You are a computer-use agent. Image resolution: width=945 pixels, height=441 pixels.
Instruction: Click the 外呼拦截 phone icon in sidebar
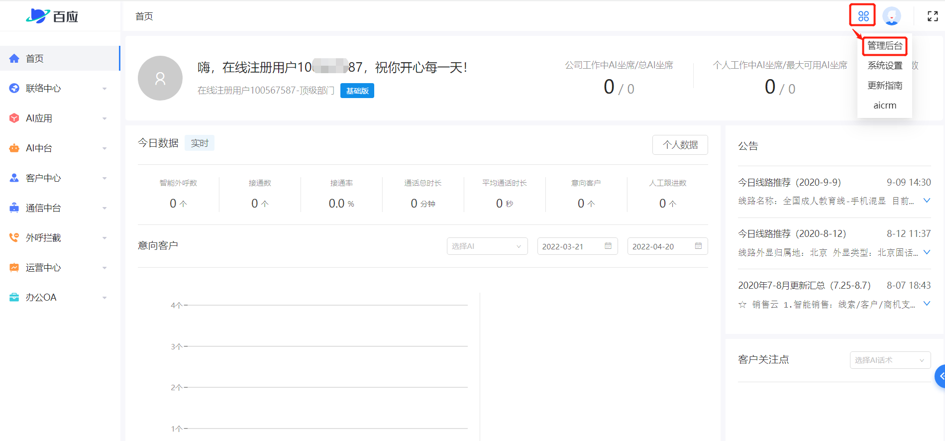14,238
